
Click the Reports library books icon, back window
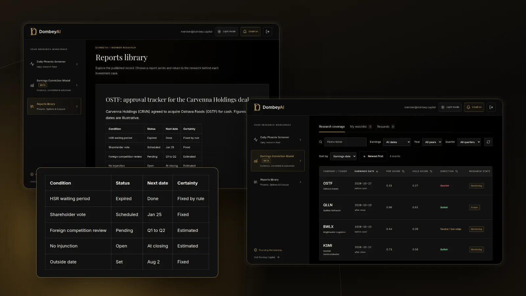[x=32, y=106]
